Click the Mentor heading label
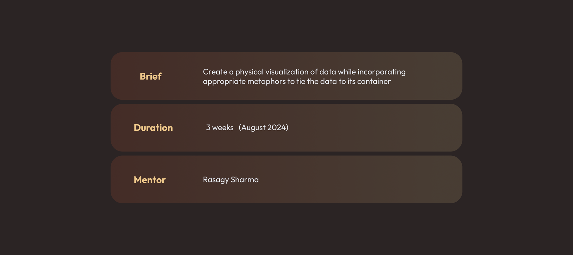The image size is (573, 255). click(x=150, y=180)
